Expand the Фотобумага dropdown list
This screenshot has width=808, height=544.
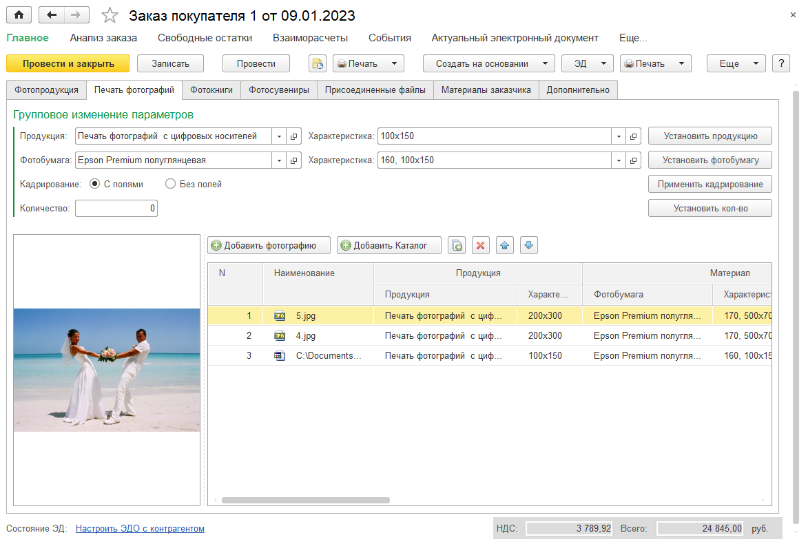pos(280,160)
